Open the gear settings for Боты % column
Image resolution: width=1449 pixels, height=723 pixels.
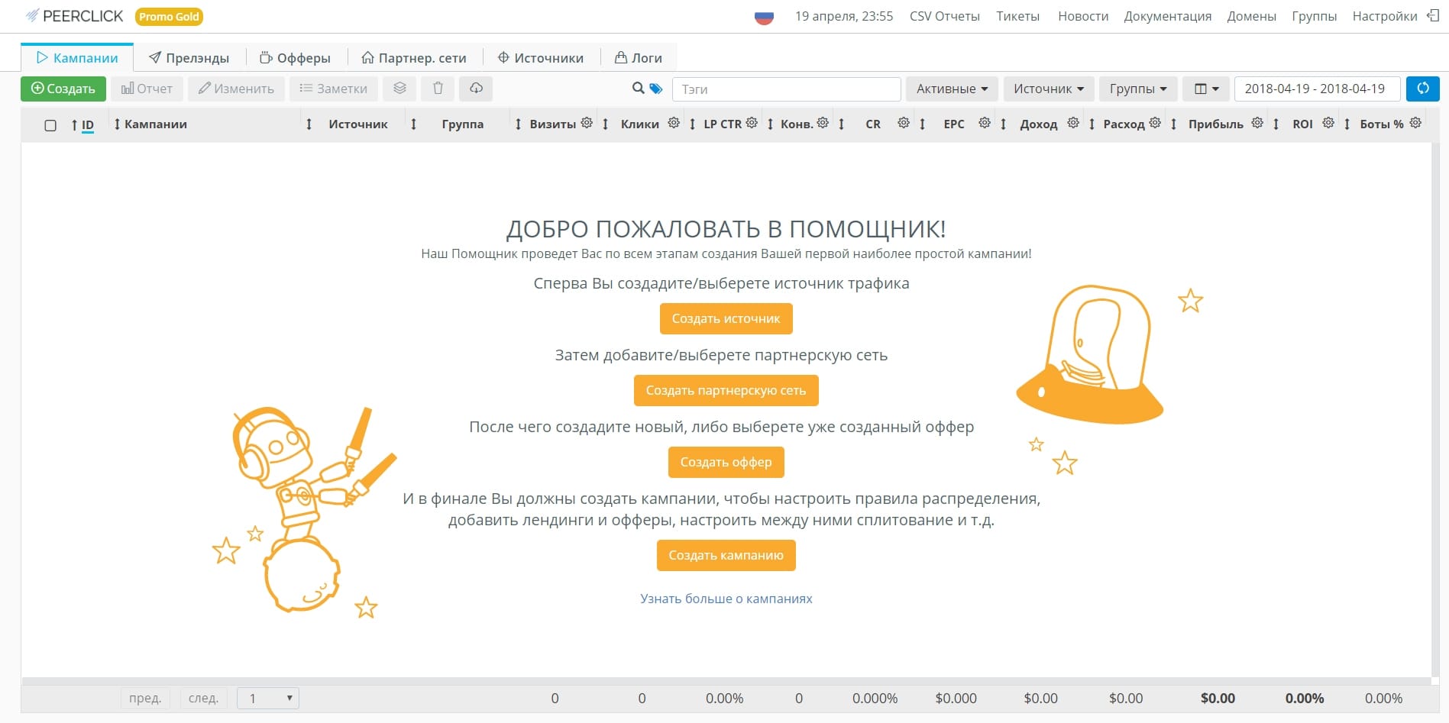point(1415,123)
